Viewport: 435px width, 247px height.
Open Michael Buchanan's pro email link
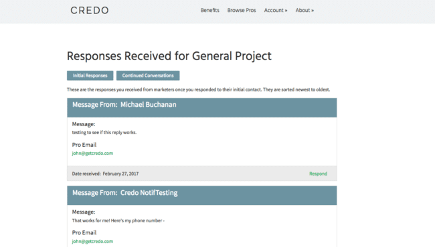pyautogui.click(x=92, y=154)
